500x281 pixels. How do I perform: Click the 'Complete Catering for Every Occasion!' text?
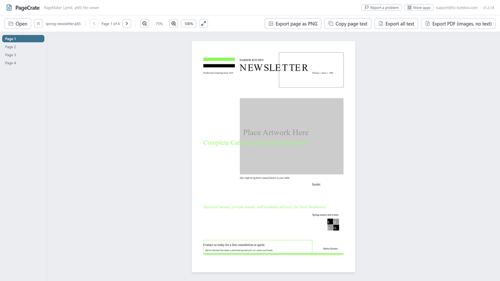[x=256, y=142]
